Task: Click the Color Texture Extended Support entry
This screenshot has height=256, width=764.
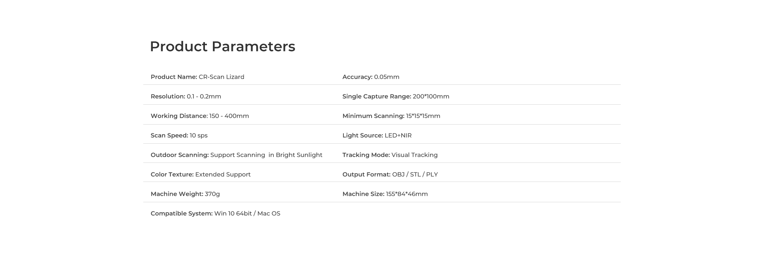Action: (x=200, y=174)
